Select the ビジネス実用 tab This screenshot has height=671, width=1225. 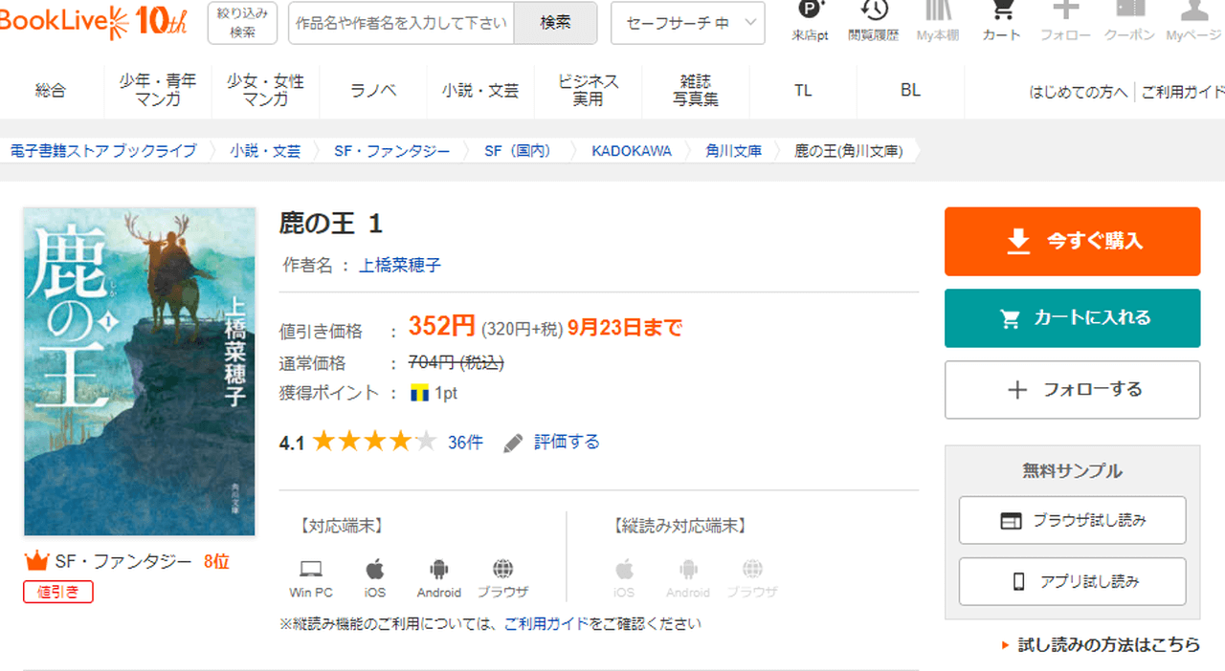click(x=589, y=91)
